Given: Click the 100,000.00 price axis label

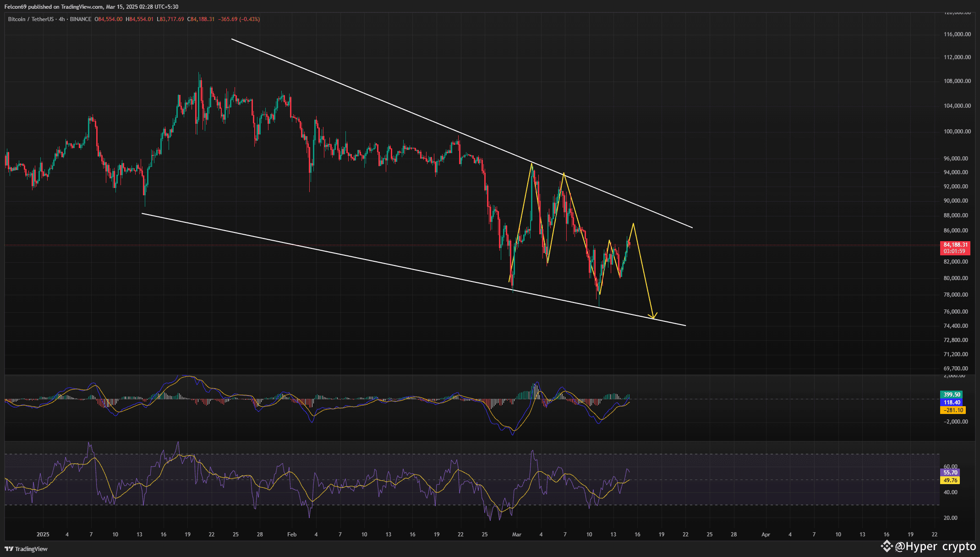Looking at the screenshot, I should pyautogui.click(x=957, y=132).
